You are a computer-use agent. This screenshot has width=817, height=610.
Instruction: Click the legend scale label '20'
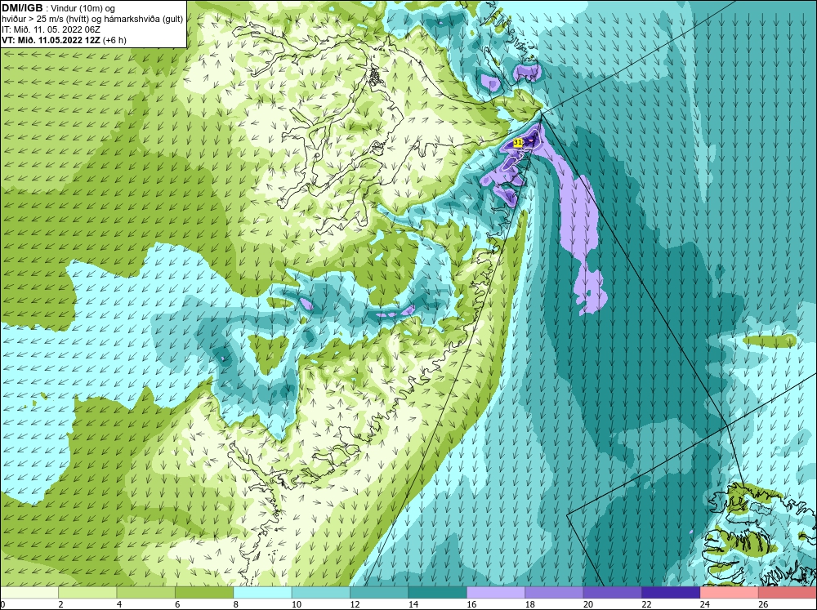point(588,604)
